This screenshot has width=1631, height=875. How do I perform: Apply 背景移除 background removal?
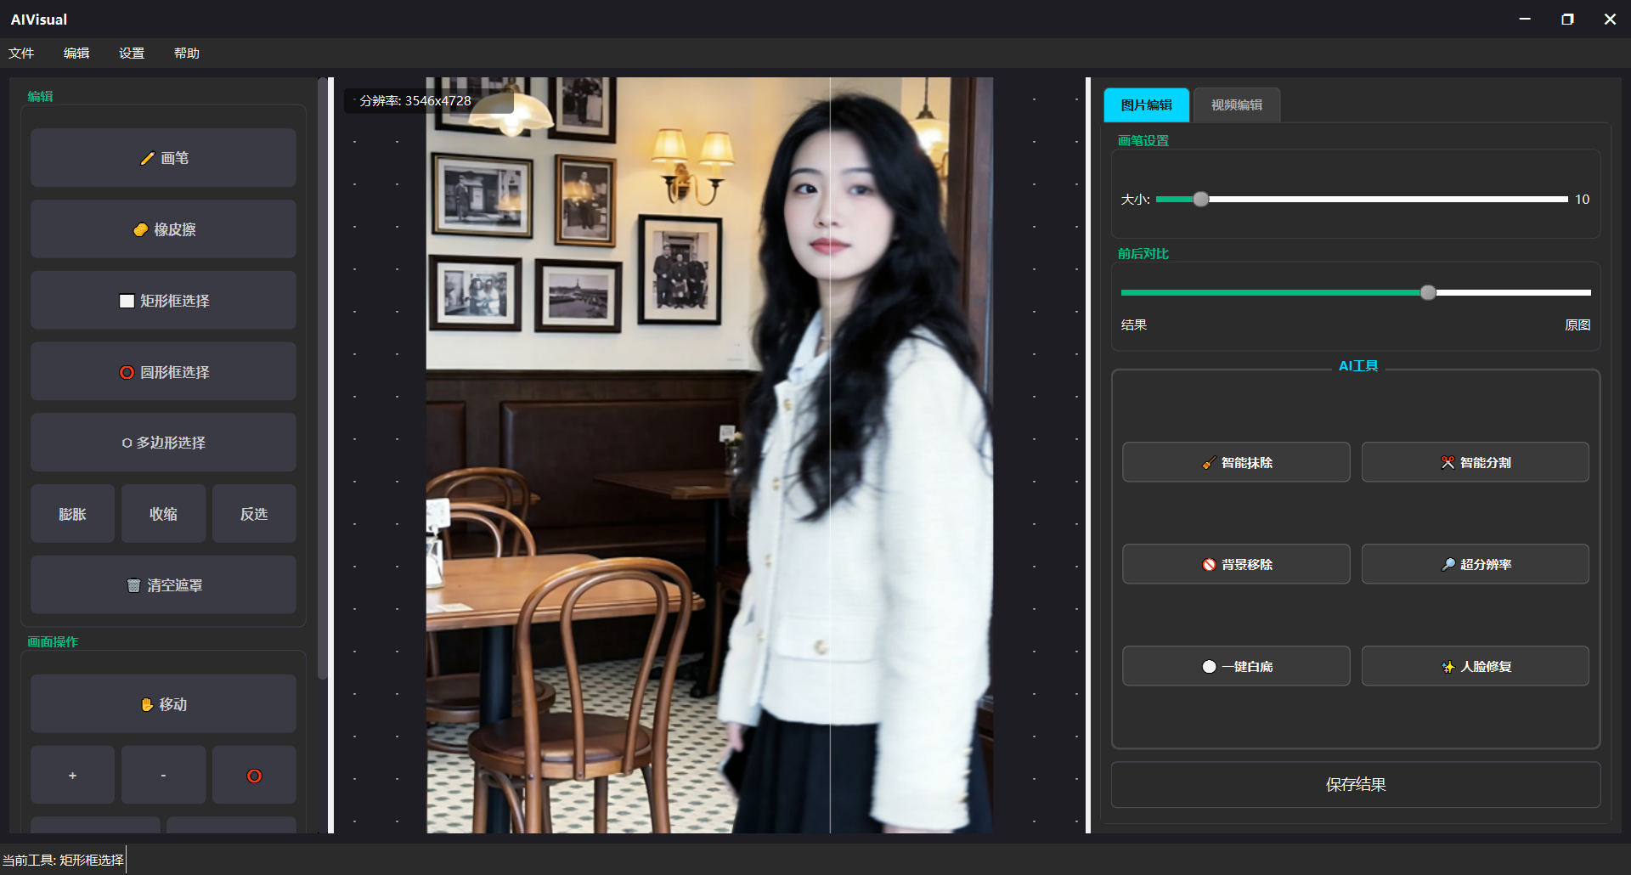[x=1235, y=564]
